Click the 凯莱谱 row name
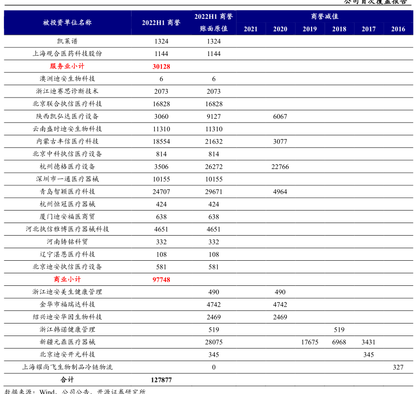Image resolution: width=416 pixels, height=394 pixels. click(x=67, y=41)
